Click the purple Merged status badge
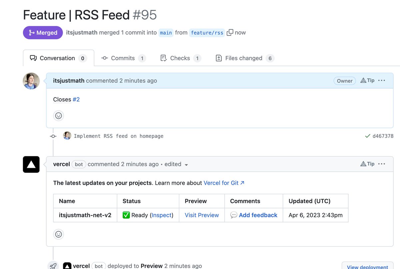This screenshot has width=400, height=269. pos(43,33)
